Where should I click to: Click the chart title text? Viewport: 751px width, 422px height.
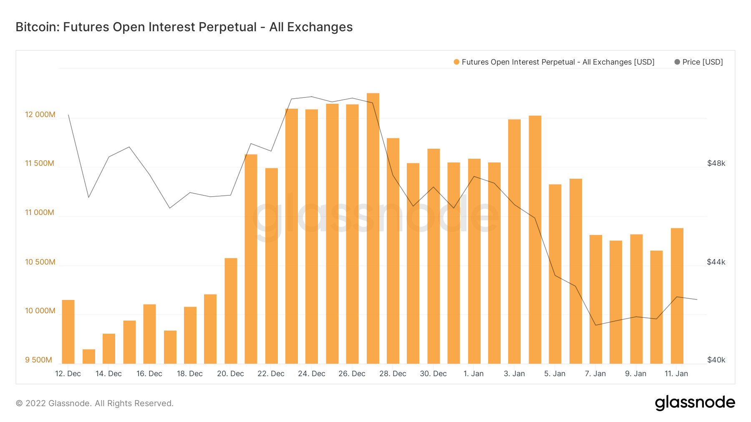pos(184,27)
